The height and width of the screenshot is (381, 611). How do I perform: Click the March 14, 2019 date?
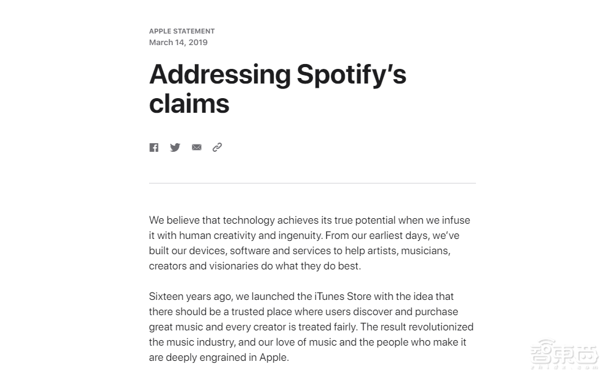point(178,42)
